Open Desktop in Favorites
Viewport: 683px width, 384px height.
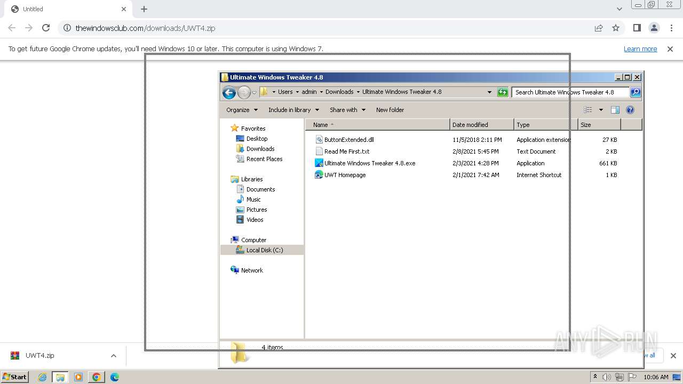point(257,139)
